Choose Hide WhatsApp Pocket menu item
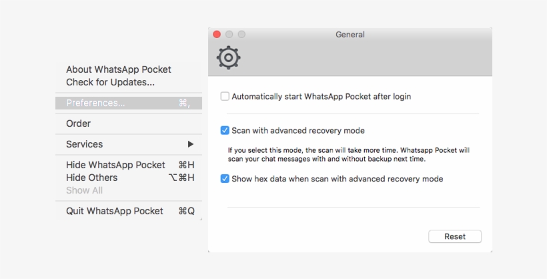Viewport: 547px width, 279px height. tap(129, 165)
